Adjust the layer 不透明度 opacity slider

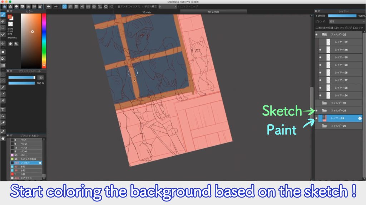342,16
